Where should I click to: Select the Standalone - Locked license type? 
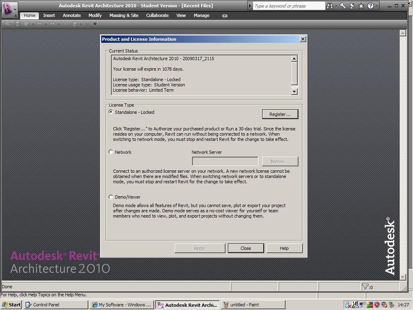point(111,112)
